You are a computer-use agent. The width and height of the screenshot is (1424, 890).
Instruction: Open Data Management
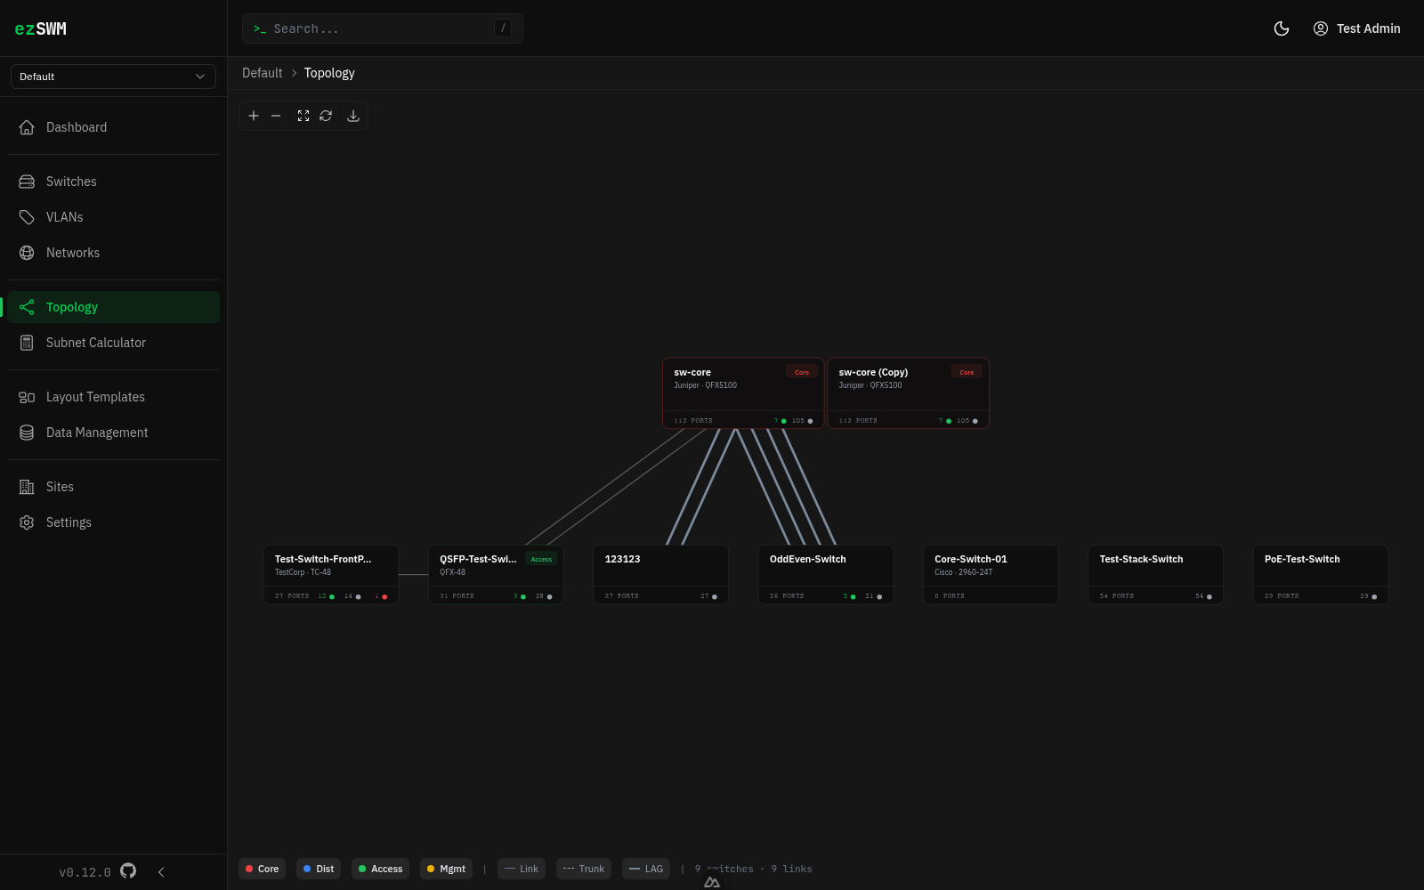click(x=113, y=433)
